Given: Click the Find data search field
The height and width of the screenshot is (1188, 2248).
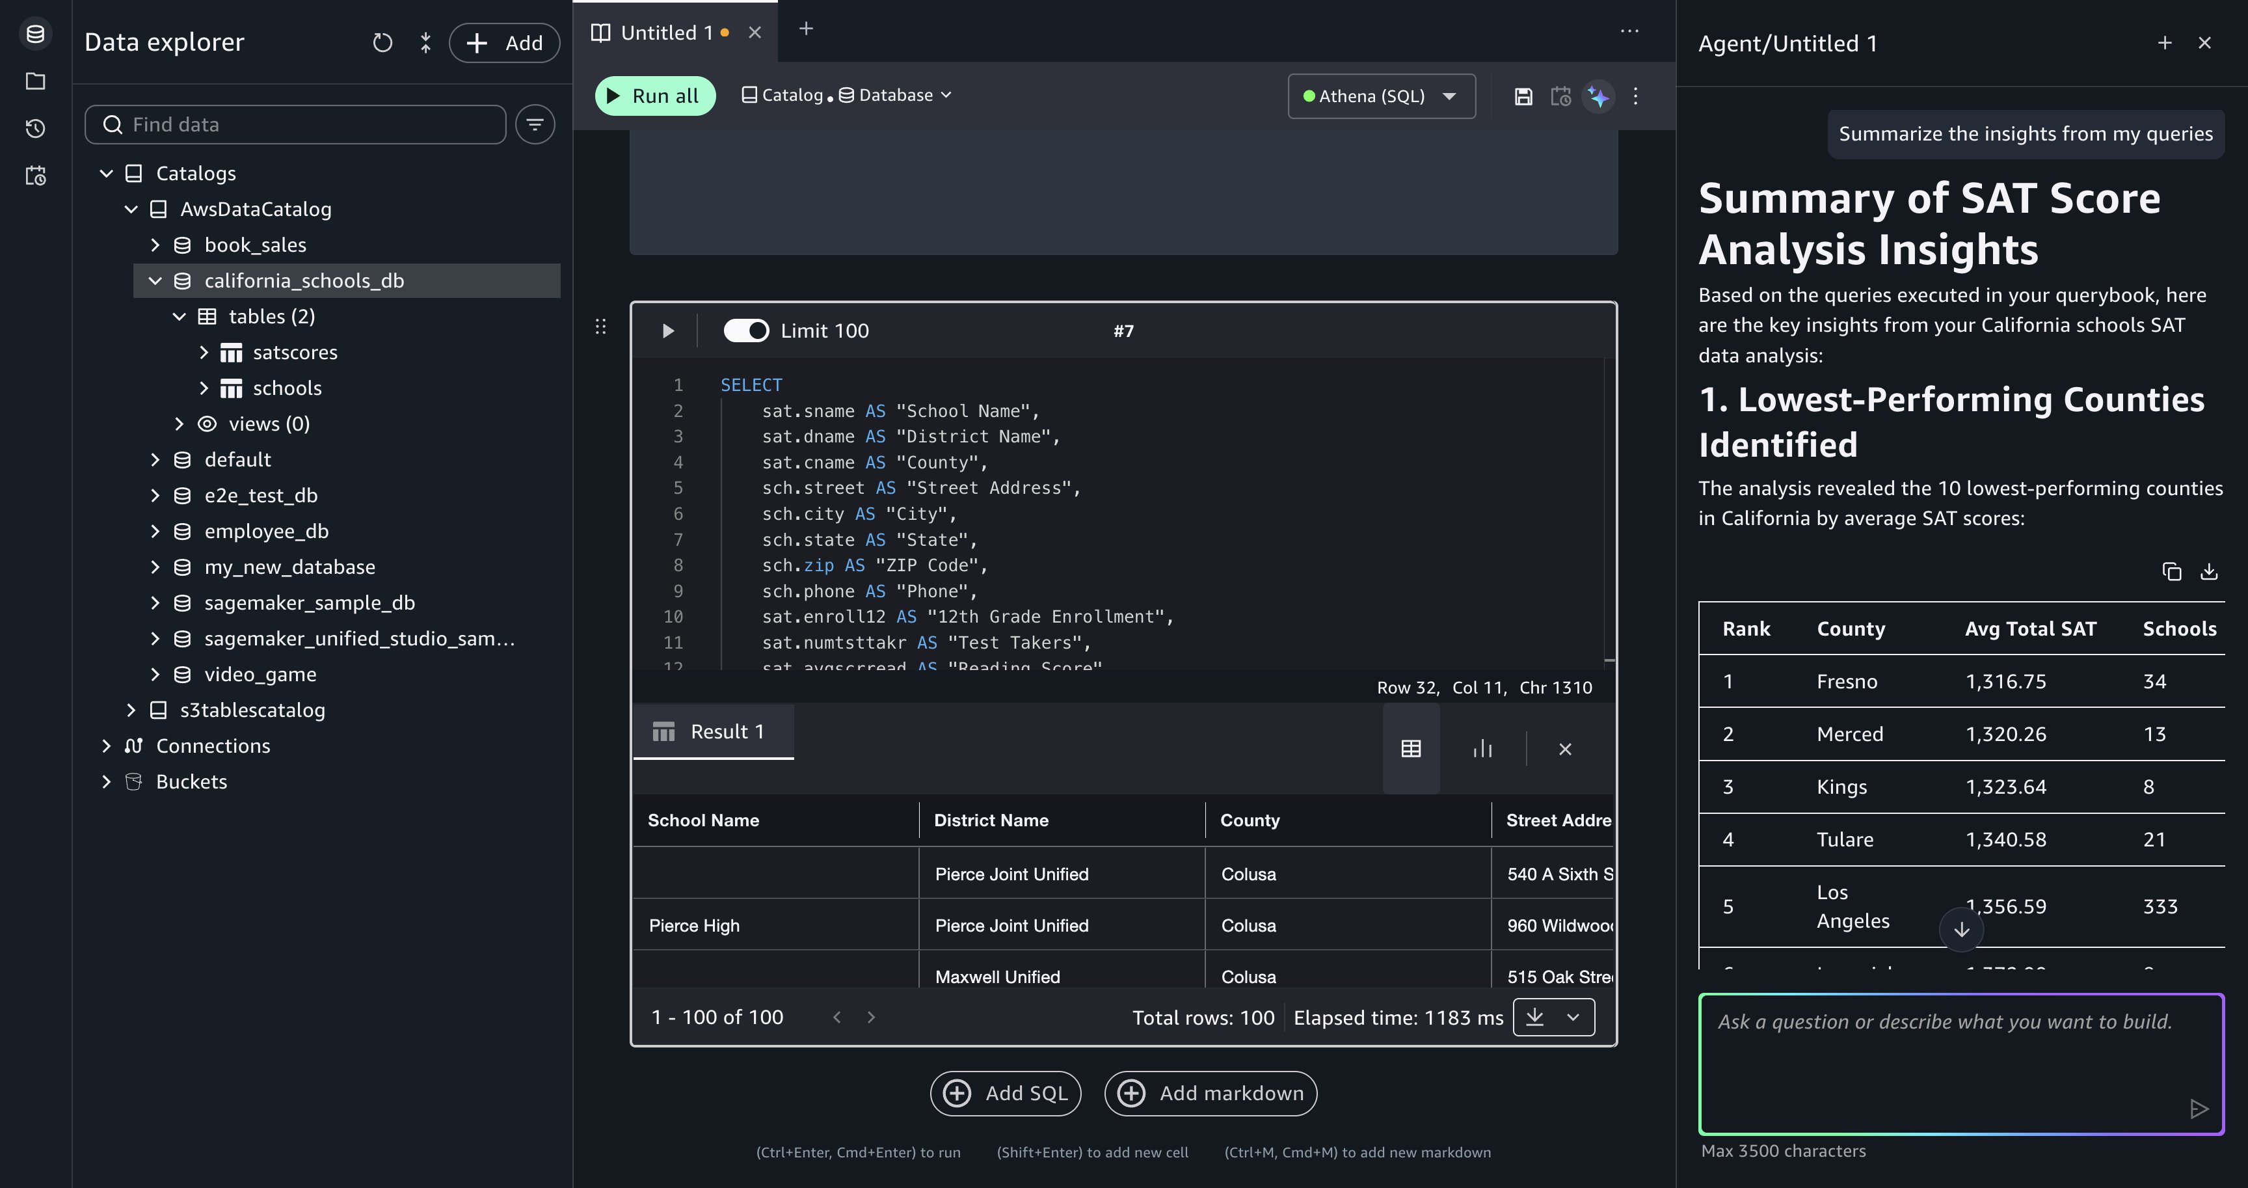Looking at the screenshot, I should (x=296, y=125).
